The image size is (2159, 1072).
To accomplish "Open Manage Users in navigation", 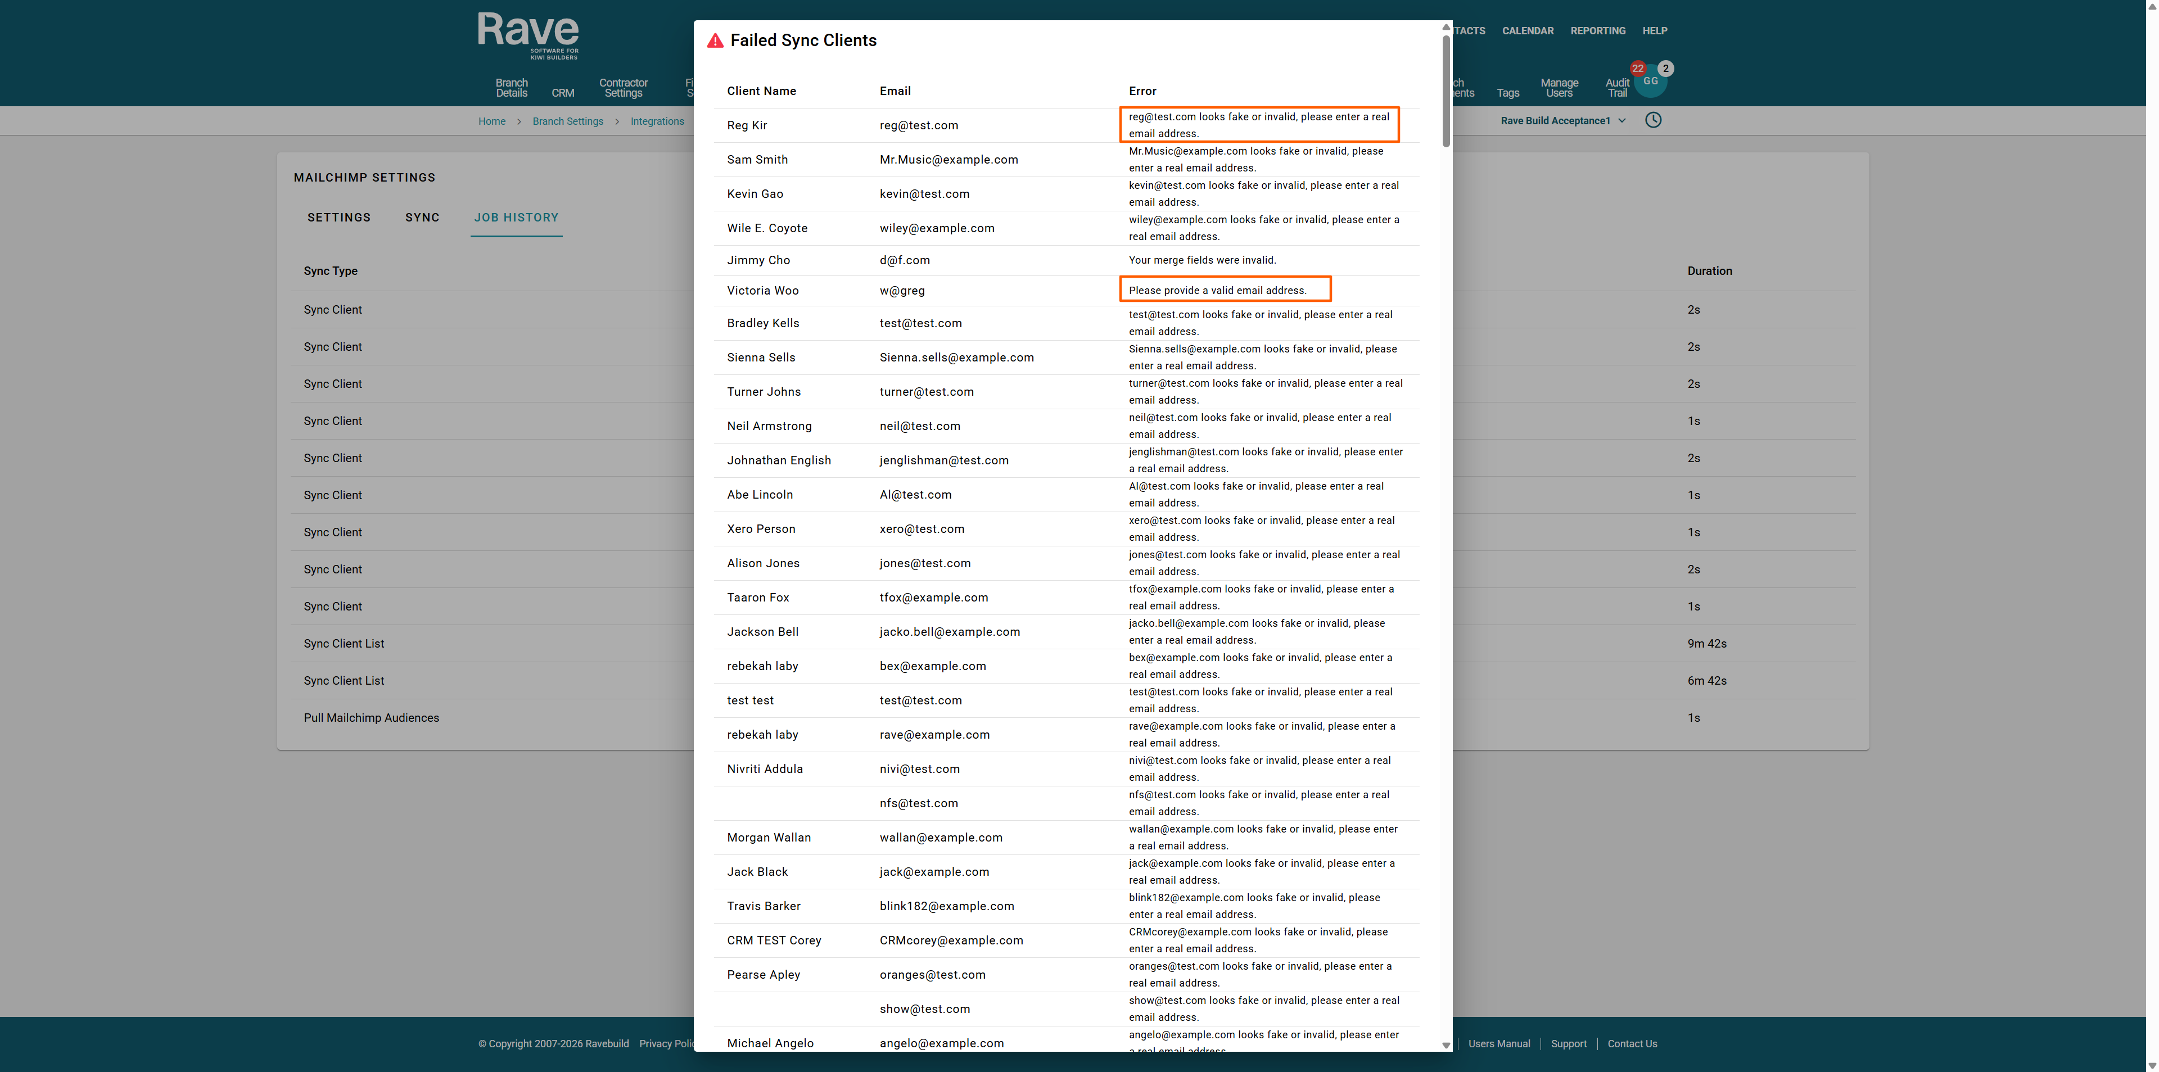I will point(1559,88).
